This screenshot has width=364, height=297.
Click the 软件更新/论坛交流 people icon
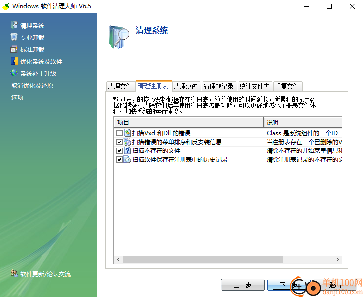click(14, 273)
